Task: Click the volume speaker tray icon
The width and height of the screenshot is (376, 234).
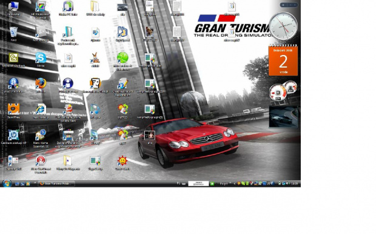Action: point(288,184)
